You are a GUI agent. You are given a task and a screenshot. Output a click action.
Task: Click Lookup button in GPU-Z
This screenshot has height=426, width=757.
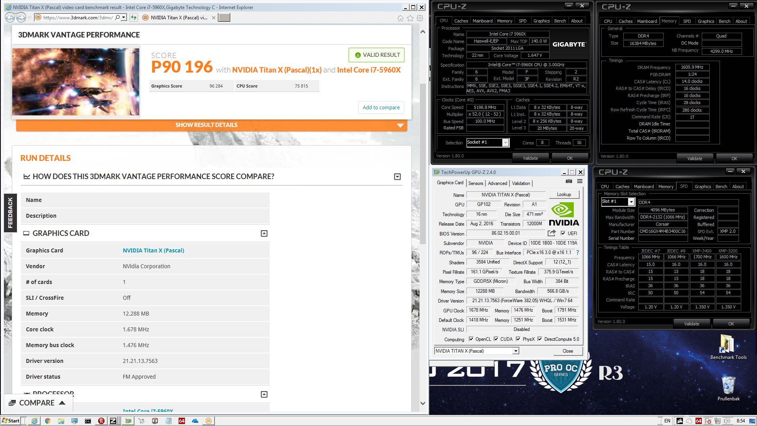(x=564, y=194)
